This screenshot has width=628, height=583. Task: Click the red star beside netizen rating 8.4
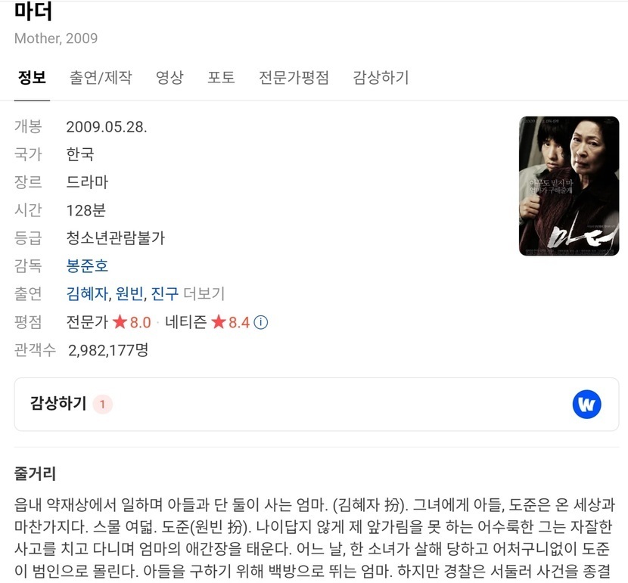[219, 321]
